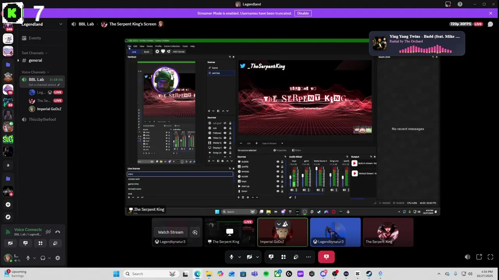Image resolution: width=499 pixels, height=280 pixels.
Task: Toggle stream volume speaker icon
Action: click(467, 257)
